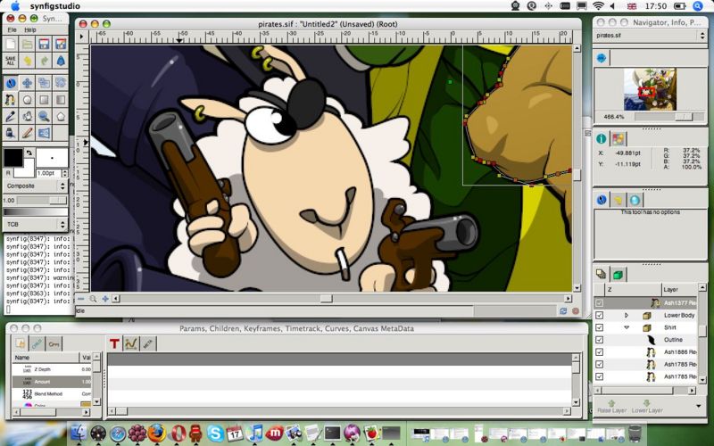Click the Raise Layer button
714x446 pixels.
click(611, 407)
